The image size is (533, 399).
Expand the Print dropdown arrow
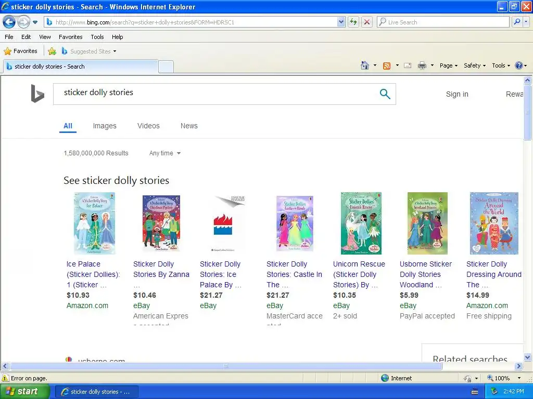point(432,65)
